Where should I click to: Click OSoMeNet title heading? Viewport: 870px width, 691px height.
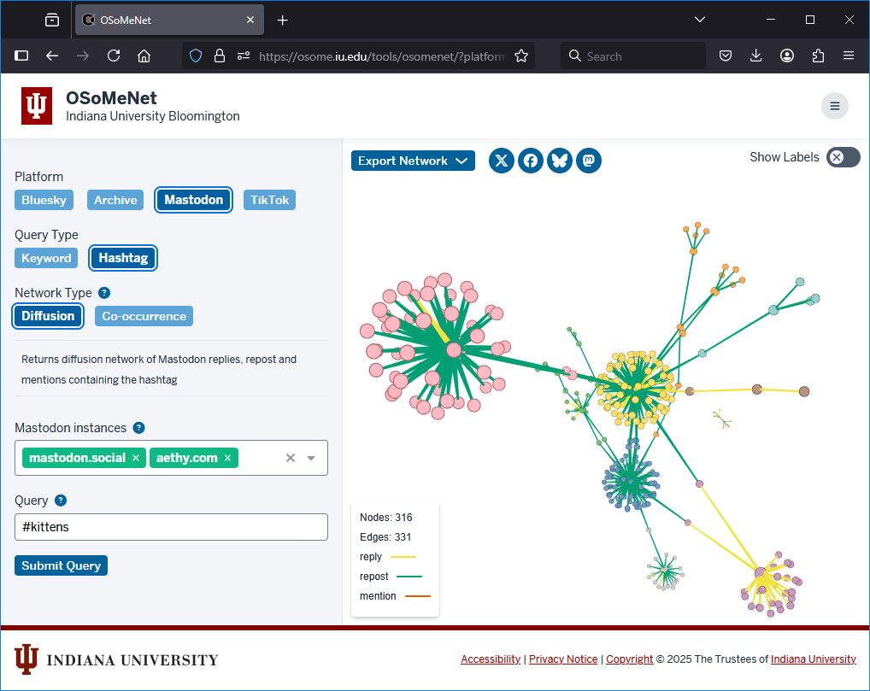111,97
